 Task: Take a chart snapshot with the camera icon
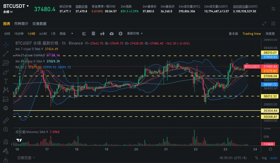[112, 33]
